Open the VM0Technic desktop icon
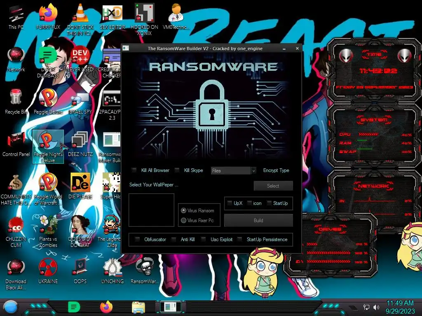Image resolution: width=422 pixels, height=316 pixels. click(176, 16)
